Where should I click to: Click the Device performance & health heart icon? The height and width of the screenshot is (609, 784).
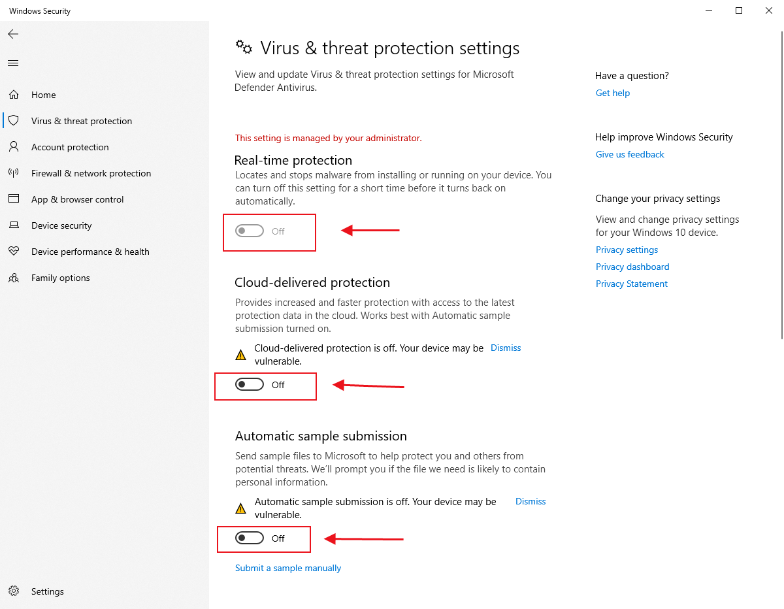13,252
